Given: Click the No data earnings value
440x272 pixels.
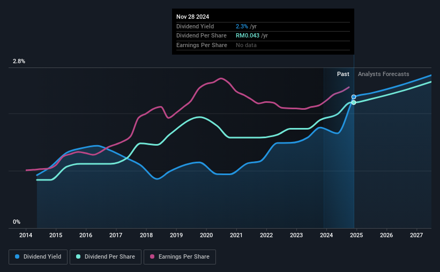Looking at the screenshot, I should tap(246, 45).
